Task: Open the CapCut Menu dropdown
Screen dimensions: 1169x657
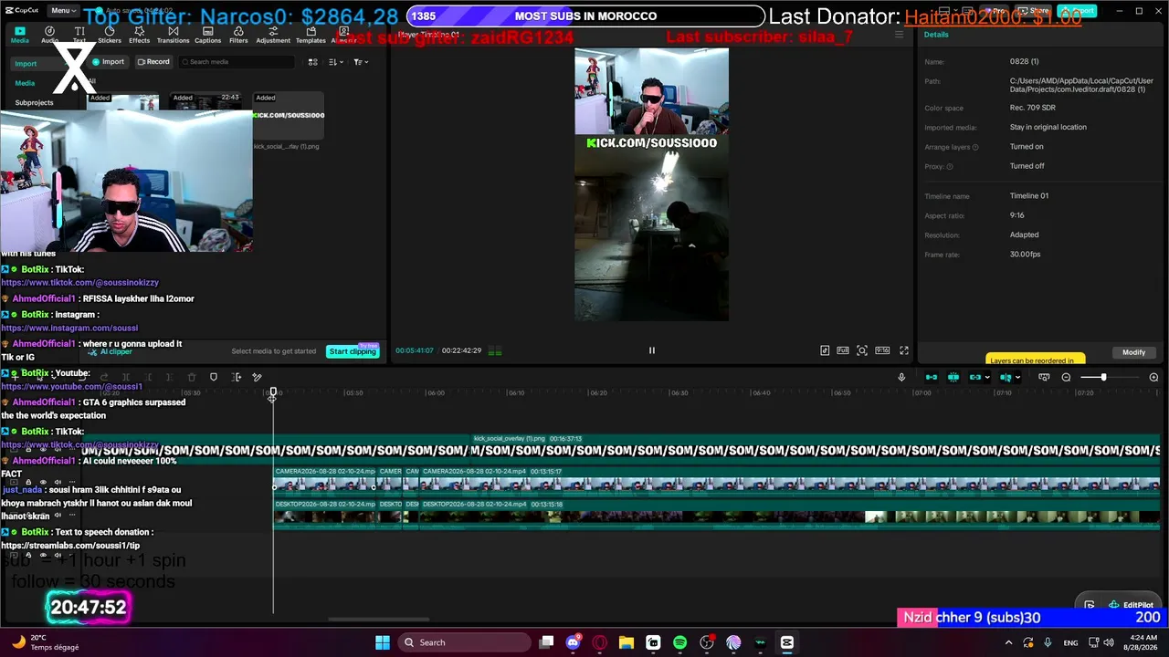Action: coord(62,10)
